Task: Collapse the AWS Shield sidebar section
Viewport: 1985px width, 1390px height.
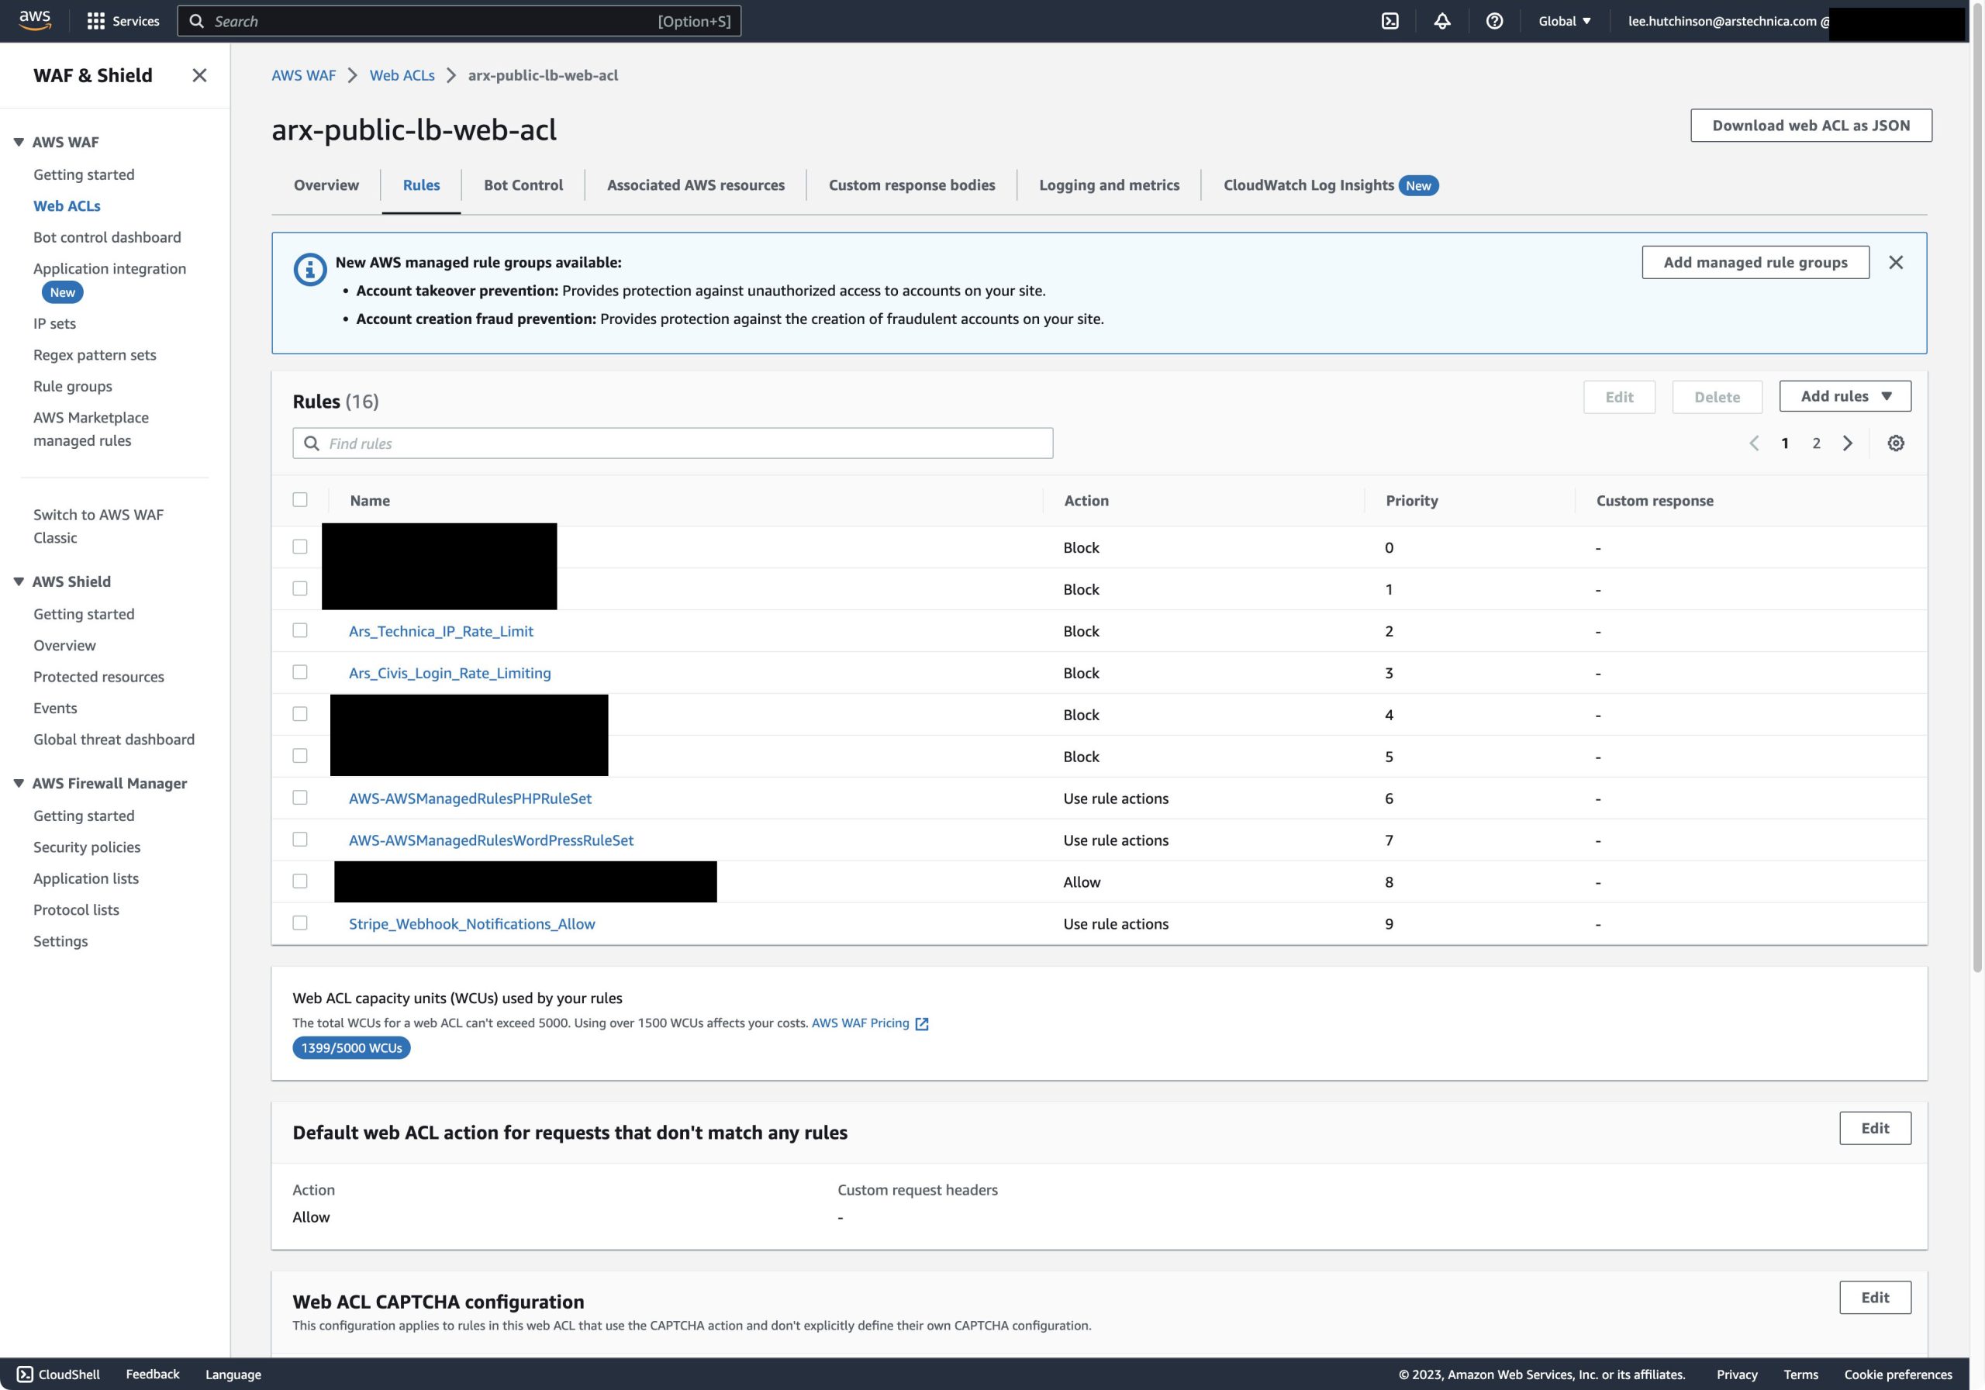Action: point(18,581)
